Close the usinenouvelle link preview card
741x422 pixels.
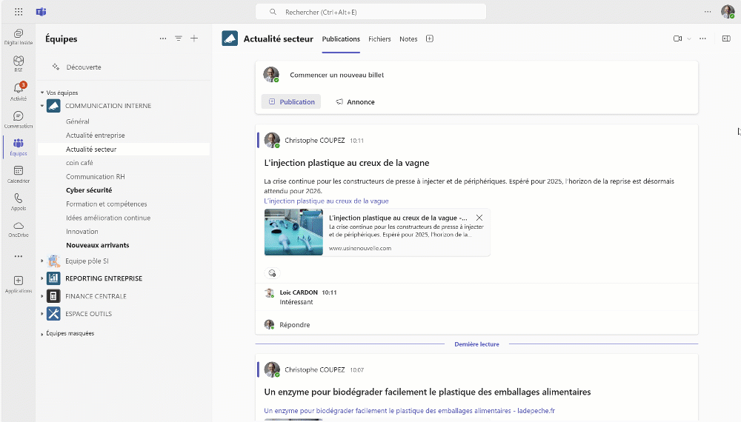coord(479,218)
